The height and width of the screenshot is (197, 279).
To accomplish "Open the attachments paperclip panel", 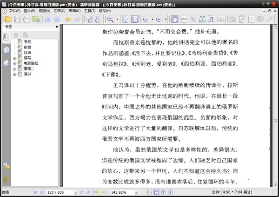I will pyautogui.click(x=6, y=178).
